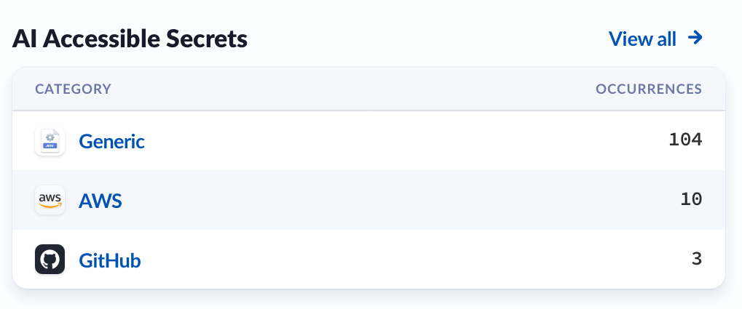742x309 pixels.
Task: Click the 104 occurrences count for Generic
Action: [685, 140]
